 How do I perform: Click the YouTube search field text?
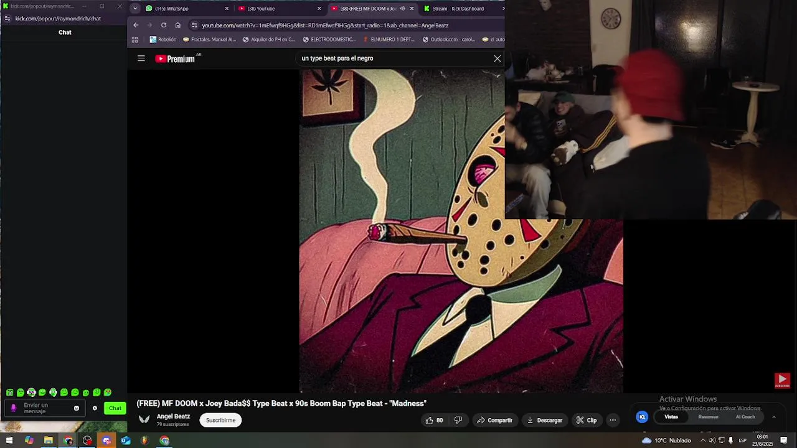click(x=337, y=58)
